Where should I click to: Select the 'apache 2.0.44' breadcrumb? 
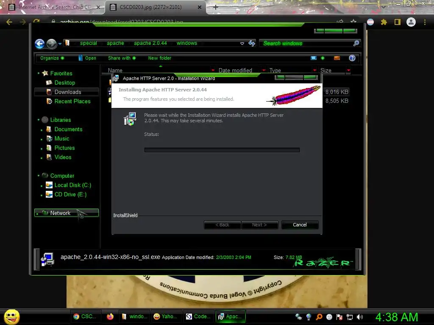(x=150, y=43)
